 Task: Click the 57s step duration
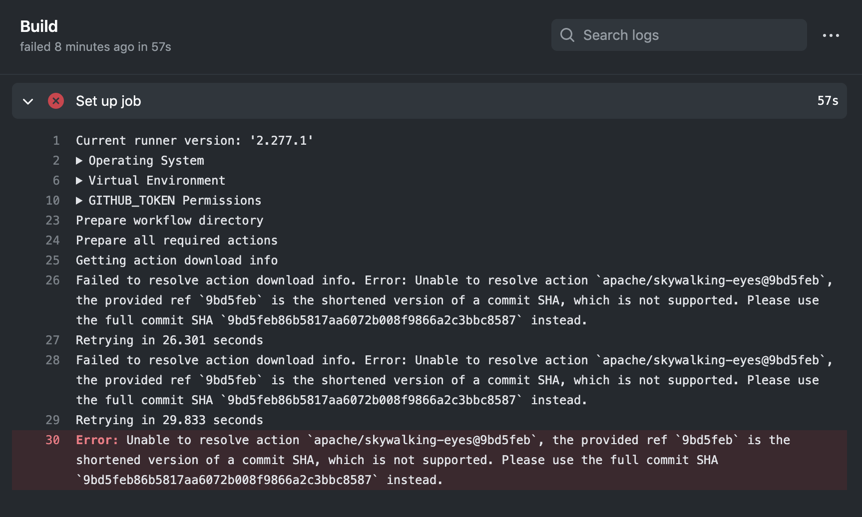tap(828, 101)
